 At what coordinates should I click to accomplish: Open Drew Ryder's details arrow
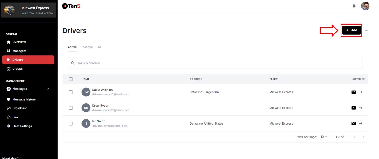click(x=361, y=108)
